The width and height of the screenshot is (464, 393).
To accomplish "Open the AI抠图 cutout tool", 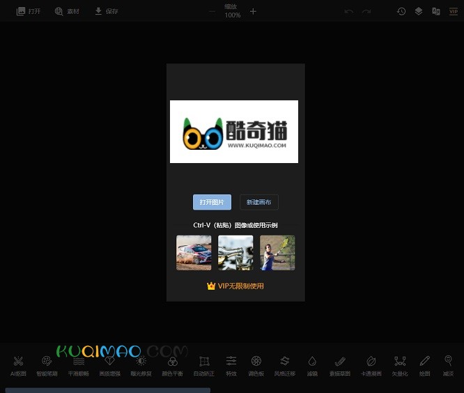I will [x=18, y=367].
